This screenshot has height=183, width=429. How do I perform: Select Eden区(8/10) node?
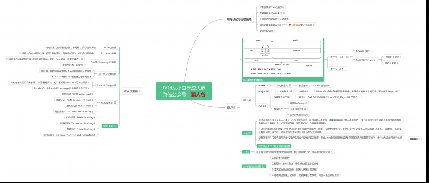(365, 51)
